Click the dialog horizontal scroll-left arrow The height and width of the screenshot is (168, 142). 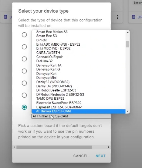pyautogui.click(x=14, y=147)
